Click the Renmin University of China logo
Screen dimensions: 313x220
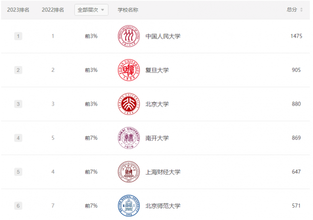tap(129, 36)
